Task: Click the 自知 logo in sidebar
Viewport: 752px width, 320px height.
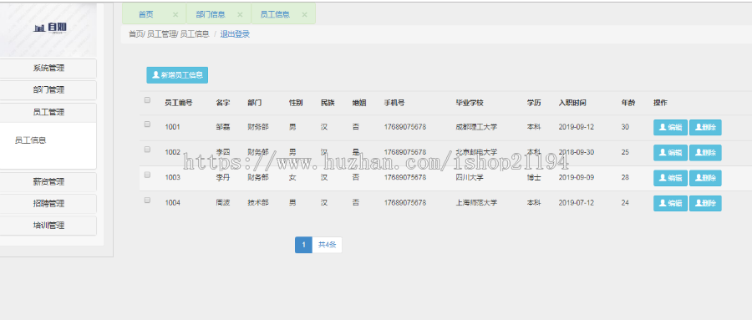Action: [x=50, y=28]
